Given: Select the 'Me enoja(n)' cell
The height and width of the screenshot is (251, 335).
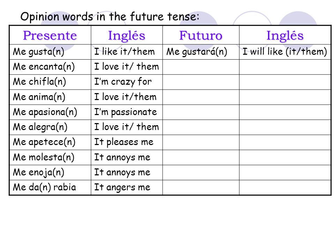Looking at the screenshot, I should pos(50,173).
